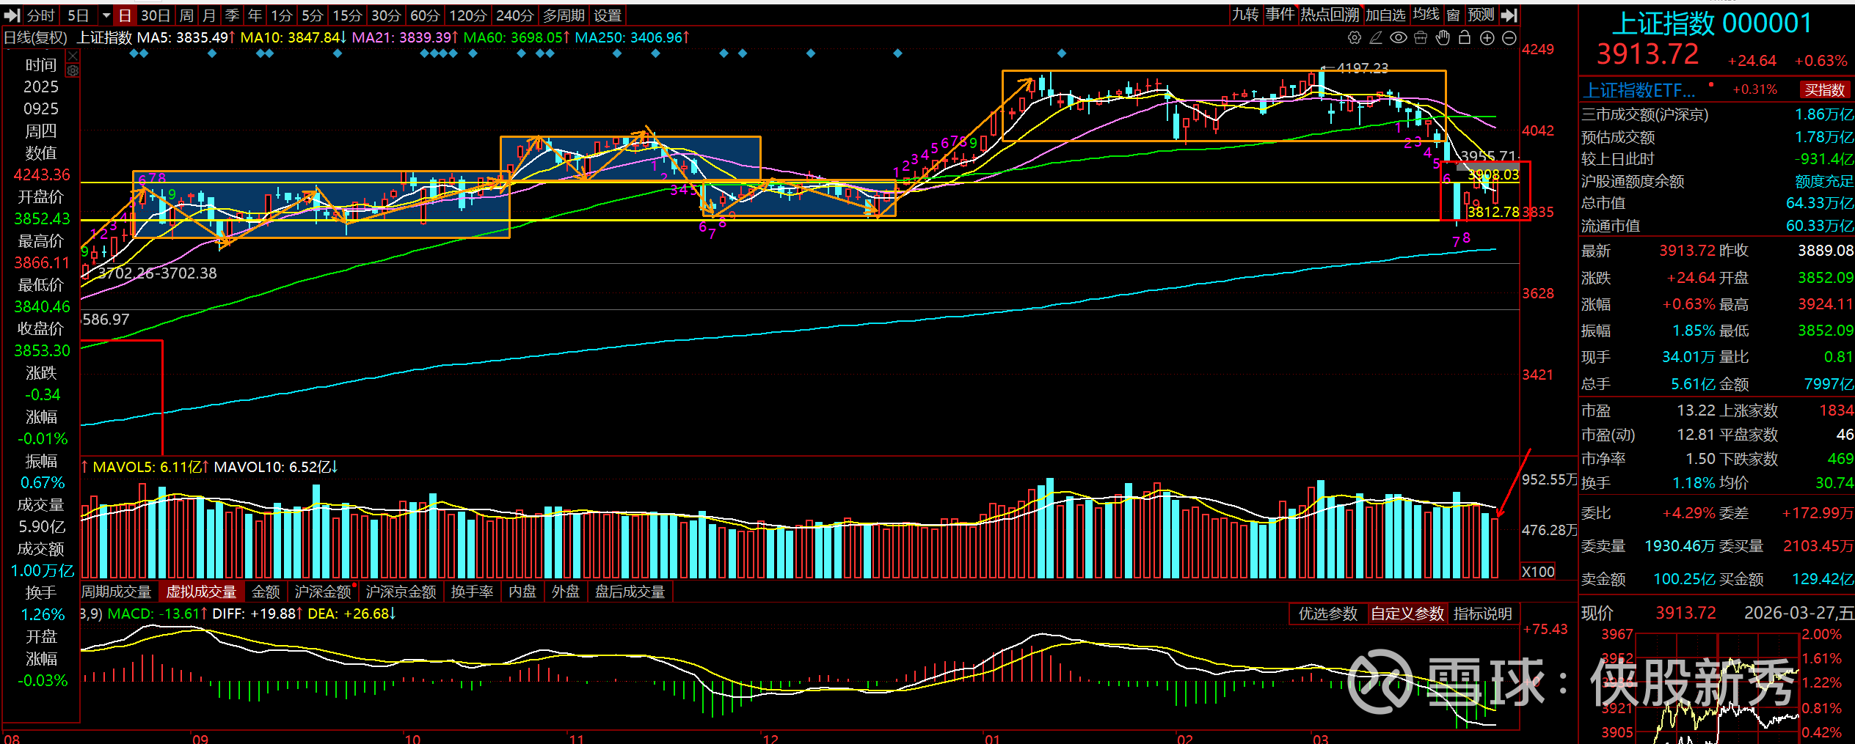Click the 买指数 button
Screen dimensions: 1855x744
[1825, 90]
